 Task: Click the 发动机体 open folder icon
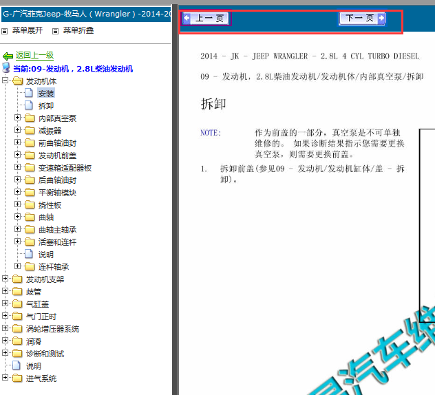pos(18,81)
